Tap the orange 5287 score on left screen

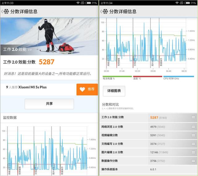coord(47,62)
